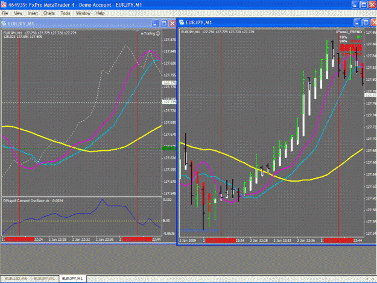Close the left EURJPY,M1 chart window

(173, 24)
